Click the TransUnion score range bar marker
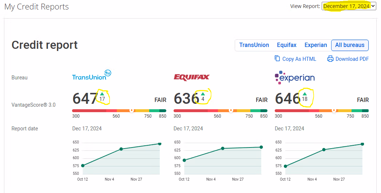The image size is (381, 193). 132,110
